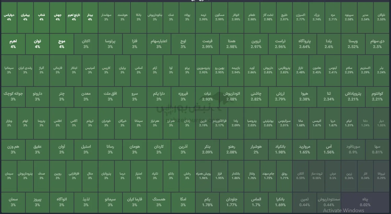This screenshot has width=391, height=214.
Task: Click the بانکیا 1.69% tile
Action: coord(280,202)
